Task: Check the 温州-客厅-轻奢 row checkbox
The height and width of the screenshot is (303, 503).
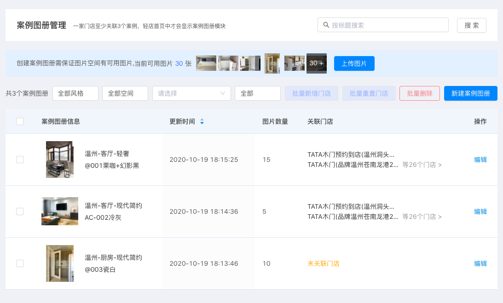Action: [x=20, y=160]
